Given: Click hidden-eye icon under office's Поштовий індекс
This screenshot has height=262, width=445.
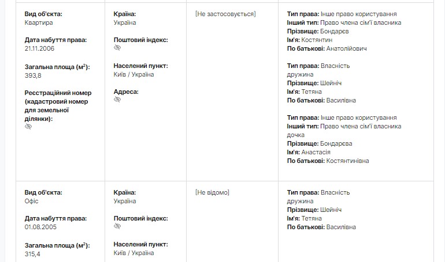Looking at the screenshot, I should pos(117,226).
